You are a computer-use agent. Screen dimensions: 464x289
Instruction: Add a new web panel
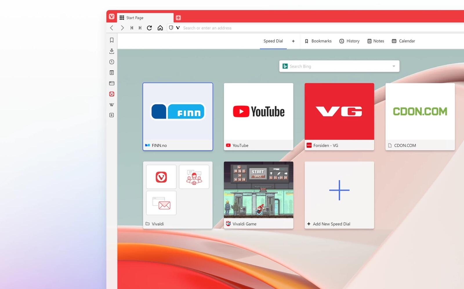point(112,115)
